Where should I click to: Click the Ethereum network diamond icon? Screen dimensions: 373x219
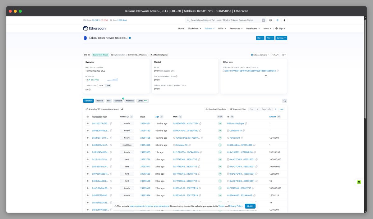pos(284,20)
